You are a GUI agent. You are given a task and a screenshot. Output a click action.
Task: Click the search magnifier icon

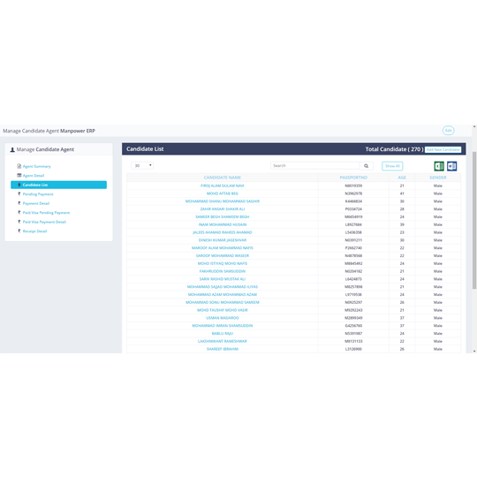coord(367,166)
